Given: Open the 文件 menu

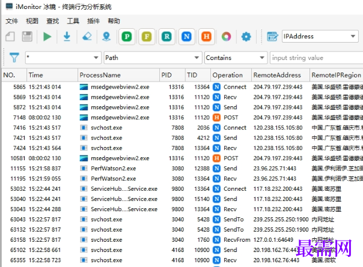Looking at the screenshot, I should pyautogui.click(x=12, y=21).
